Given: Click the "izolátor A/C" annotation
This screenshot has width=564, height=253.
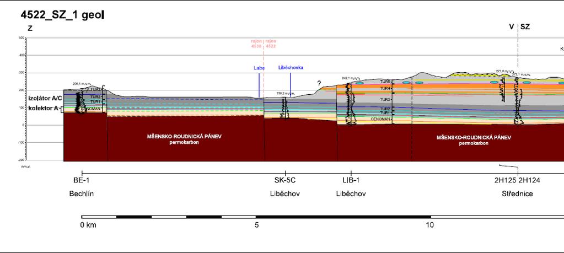Looking at the screenshot, I should pyautogui.click(x=45, y=99).
